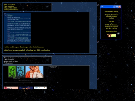Click the 'With Help From:' label

click(x=111, y=31)
